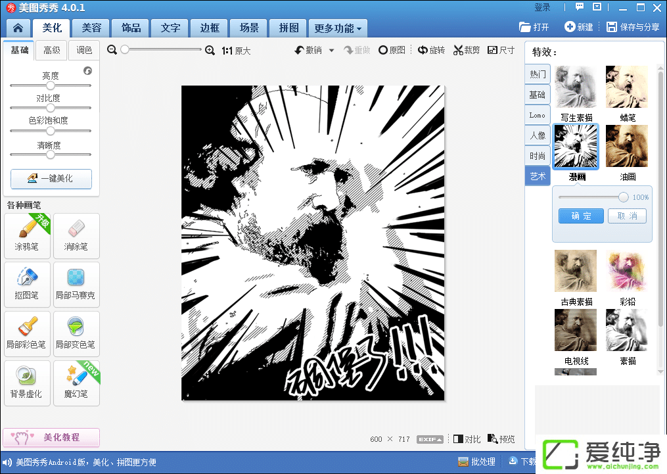
Task: Expand the 更多功能 dropdown menu
Action: 338,28
